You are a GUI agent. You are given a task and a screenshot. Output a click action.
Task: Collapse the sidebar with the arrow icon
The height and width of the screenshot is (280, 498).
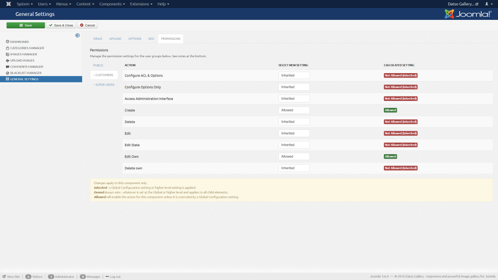[78, 35]
